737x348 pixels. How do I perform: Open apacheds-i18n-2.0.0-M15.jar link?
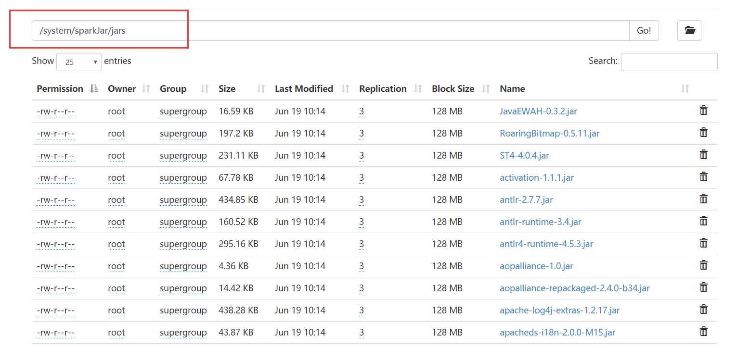tap(557, 333)
